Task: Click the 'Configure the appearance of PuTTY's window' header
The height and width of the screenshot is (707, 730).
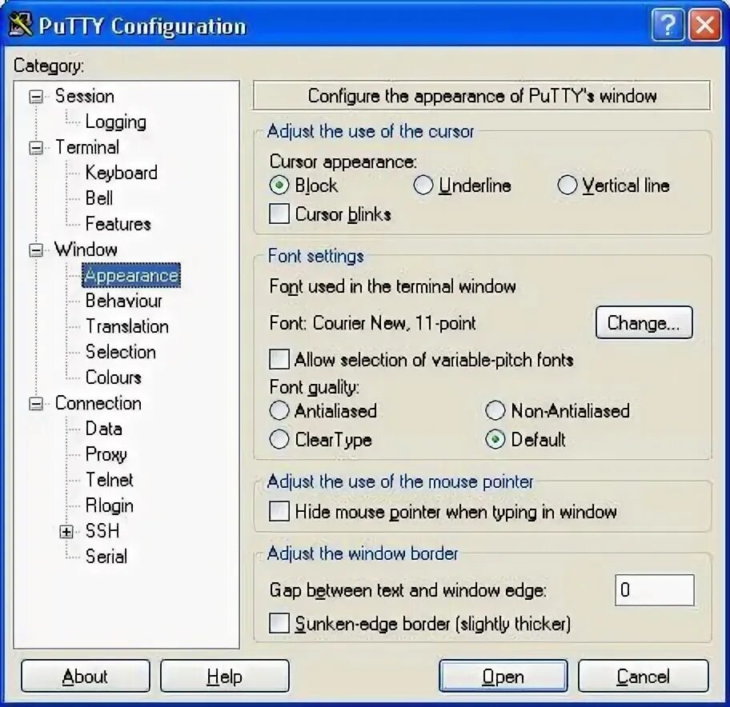Action: click(482, 96)
